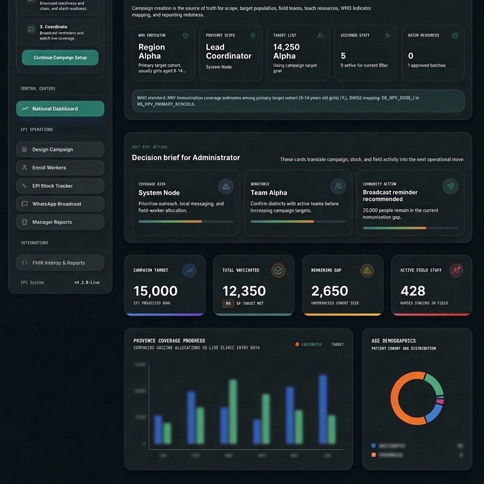Image resolution: width=484 pixels, height=484 pixels.
Task: Click the EPI Stock Tracker pulse icon
Action: click(25, 186)
